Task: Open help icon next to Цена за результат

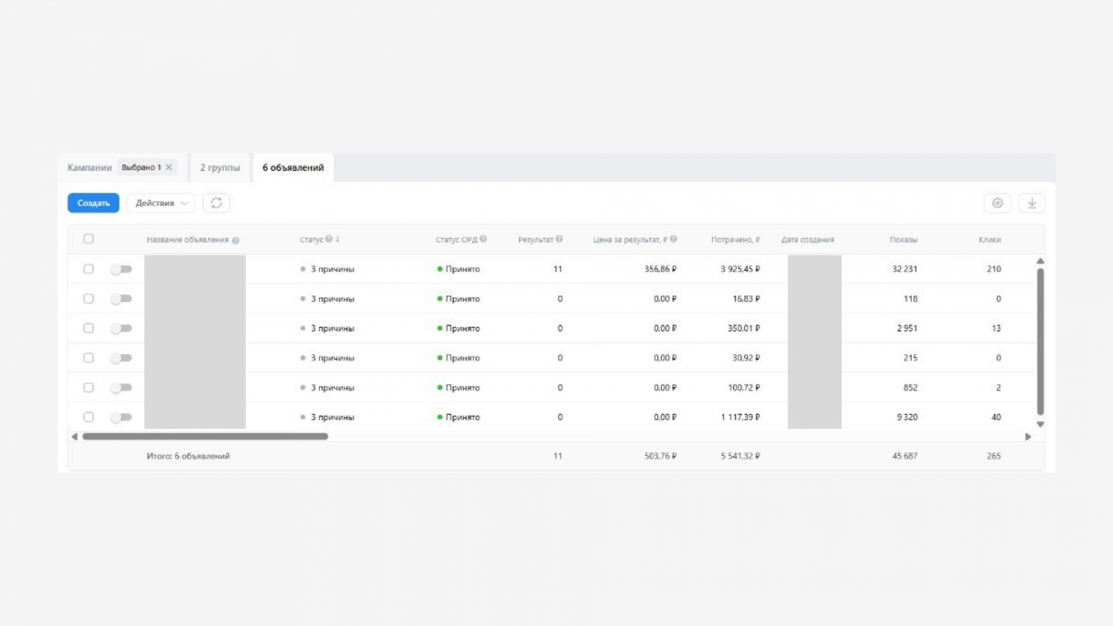Action: pos(673,239)
